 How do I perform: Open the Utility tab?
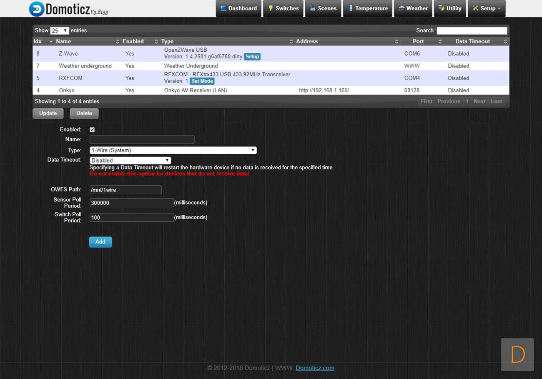[x=450, y=8]
